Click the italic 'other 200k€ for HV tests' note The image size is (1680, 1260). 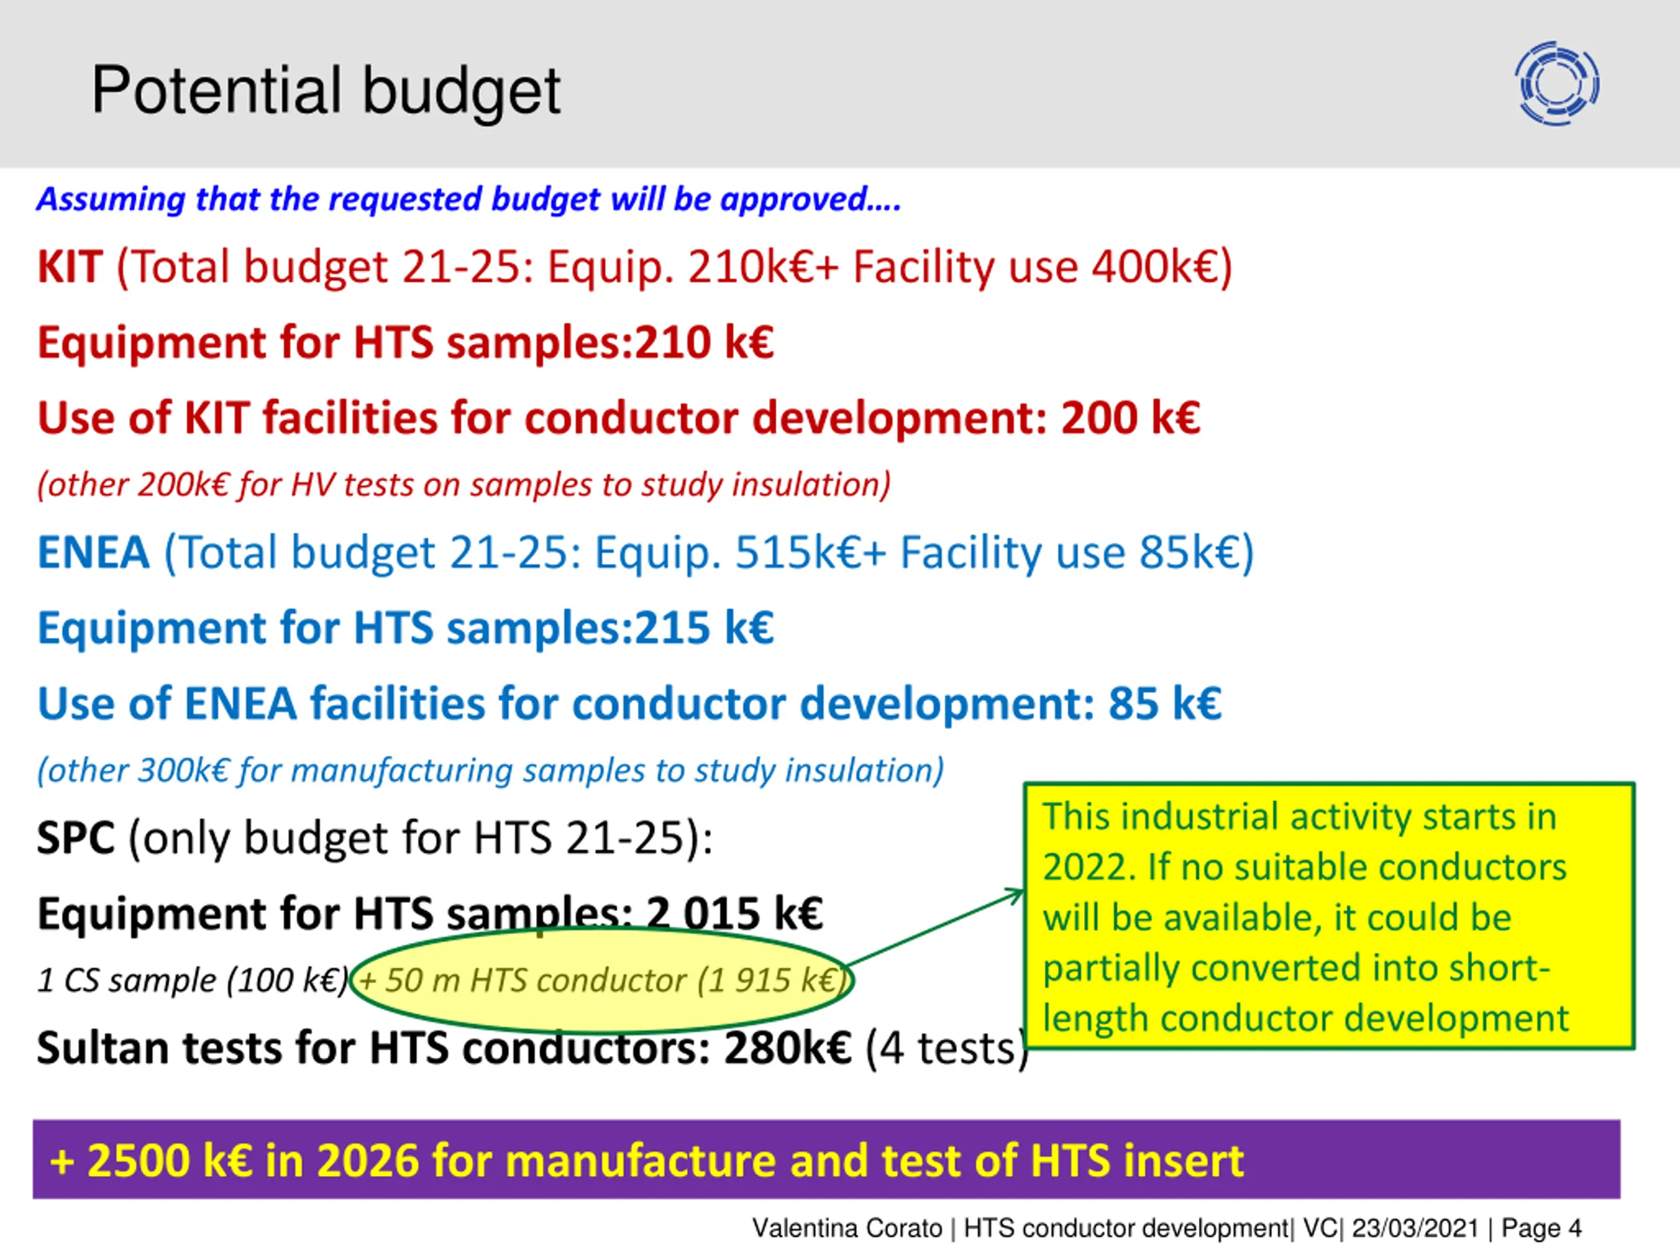coord(463,484)
